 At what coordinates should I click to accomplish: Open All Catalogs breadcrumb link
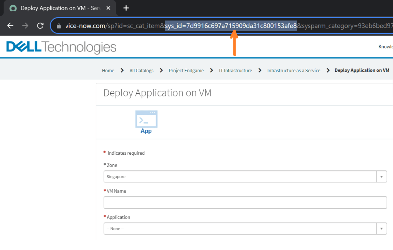tap(141, 71)
